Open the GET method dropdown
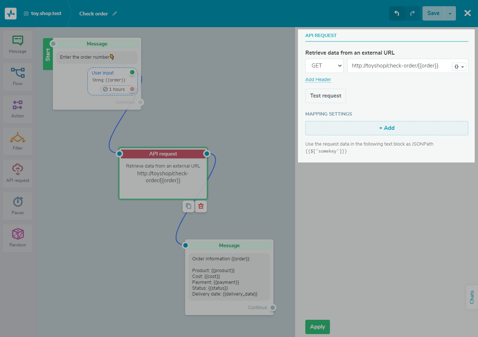 pyautogui.click(x=324, y=66)
